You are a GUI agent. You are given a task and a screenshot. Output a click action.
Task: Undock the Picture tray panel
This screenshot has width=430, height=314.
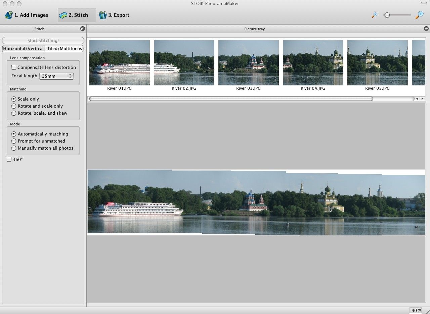click(x=426, y=29)
